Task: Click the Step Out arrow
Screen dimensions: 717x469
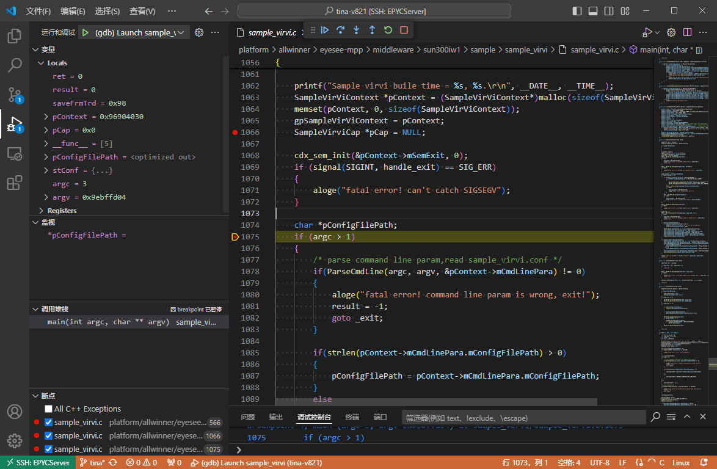Action: coord(372,30)
